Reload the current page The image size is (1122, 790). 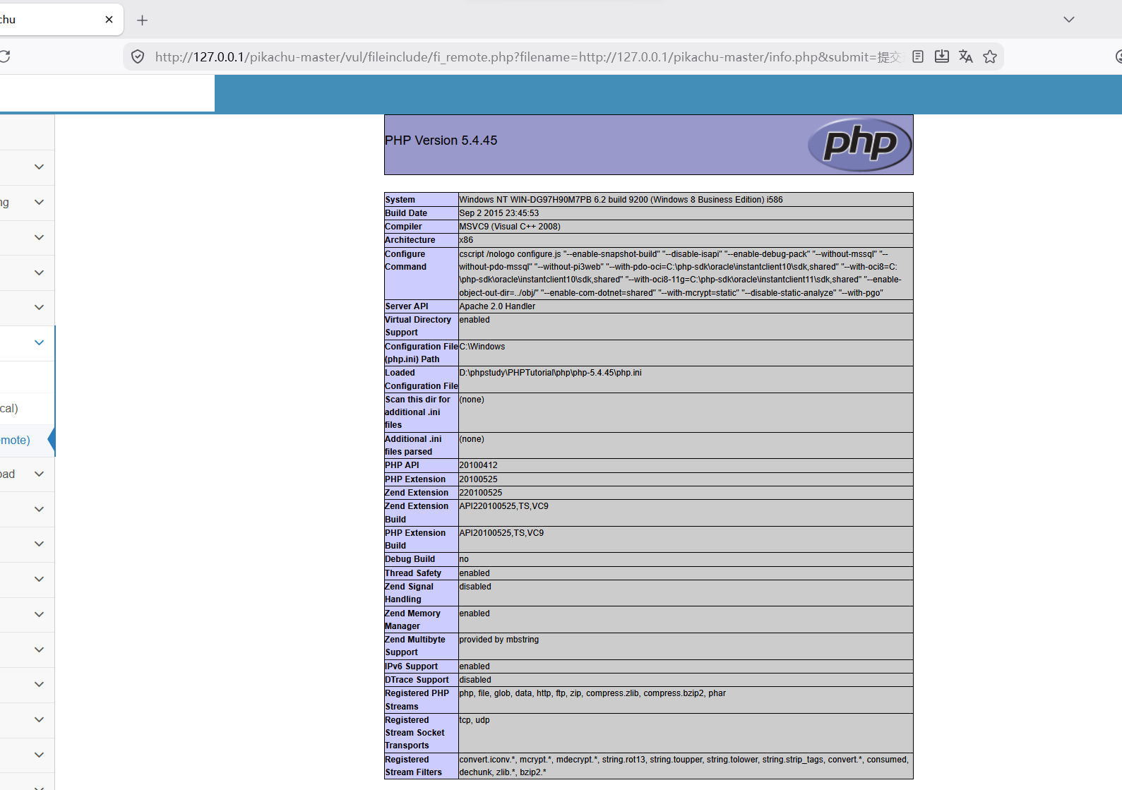coord(4,56)
